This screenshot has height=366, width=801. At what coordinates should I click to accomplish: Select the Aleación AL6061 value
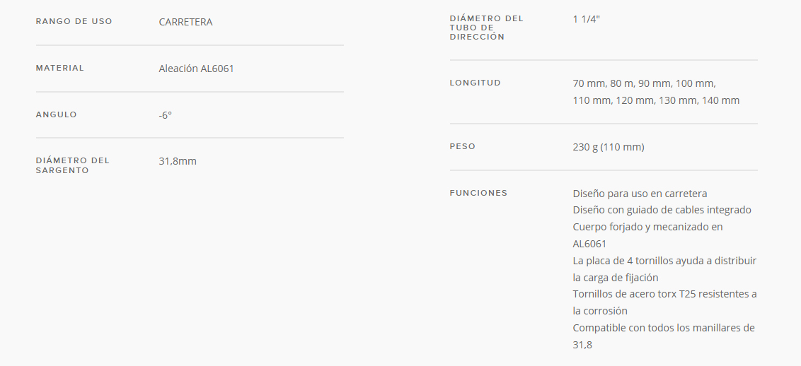(x=196, y=69)
